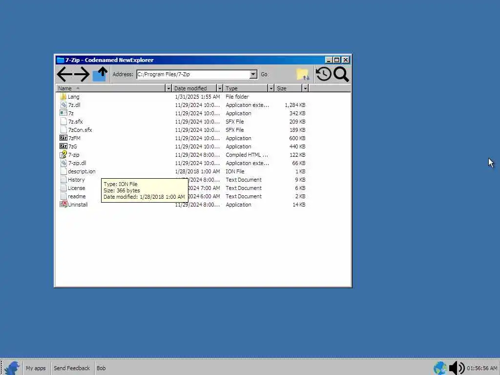Screen dimensions: 500x375
Task: Minimize the 7-Zip window
Action: [329, 60]
